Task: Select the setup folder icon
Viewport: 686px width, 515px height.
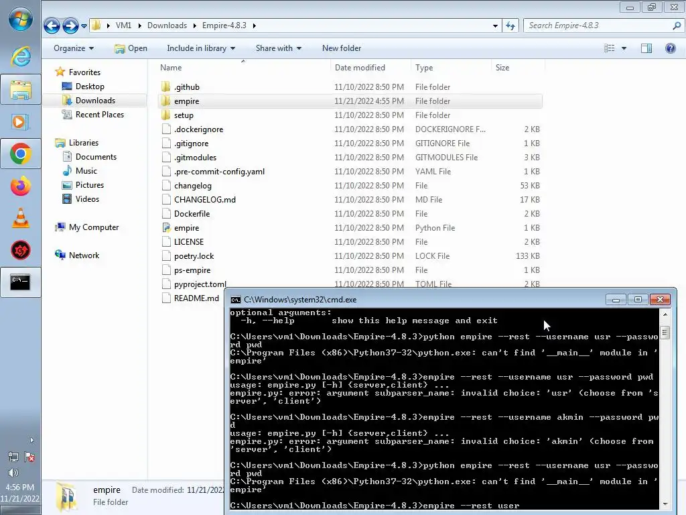Action: click(166, 115)
